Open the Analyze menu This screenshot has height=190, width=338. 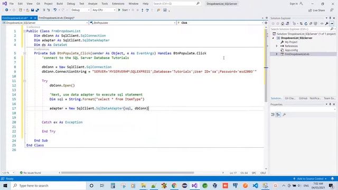point(93,4)
